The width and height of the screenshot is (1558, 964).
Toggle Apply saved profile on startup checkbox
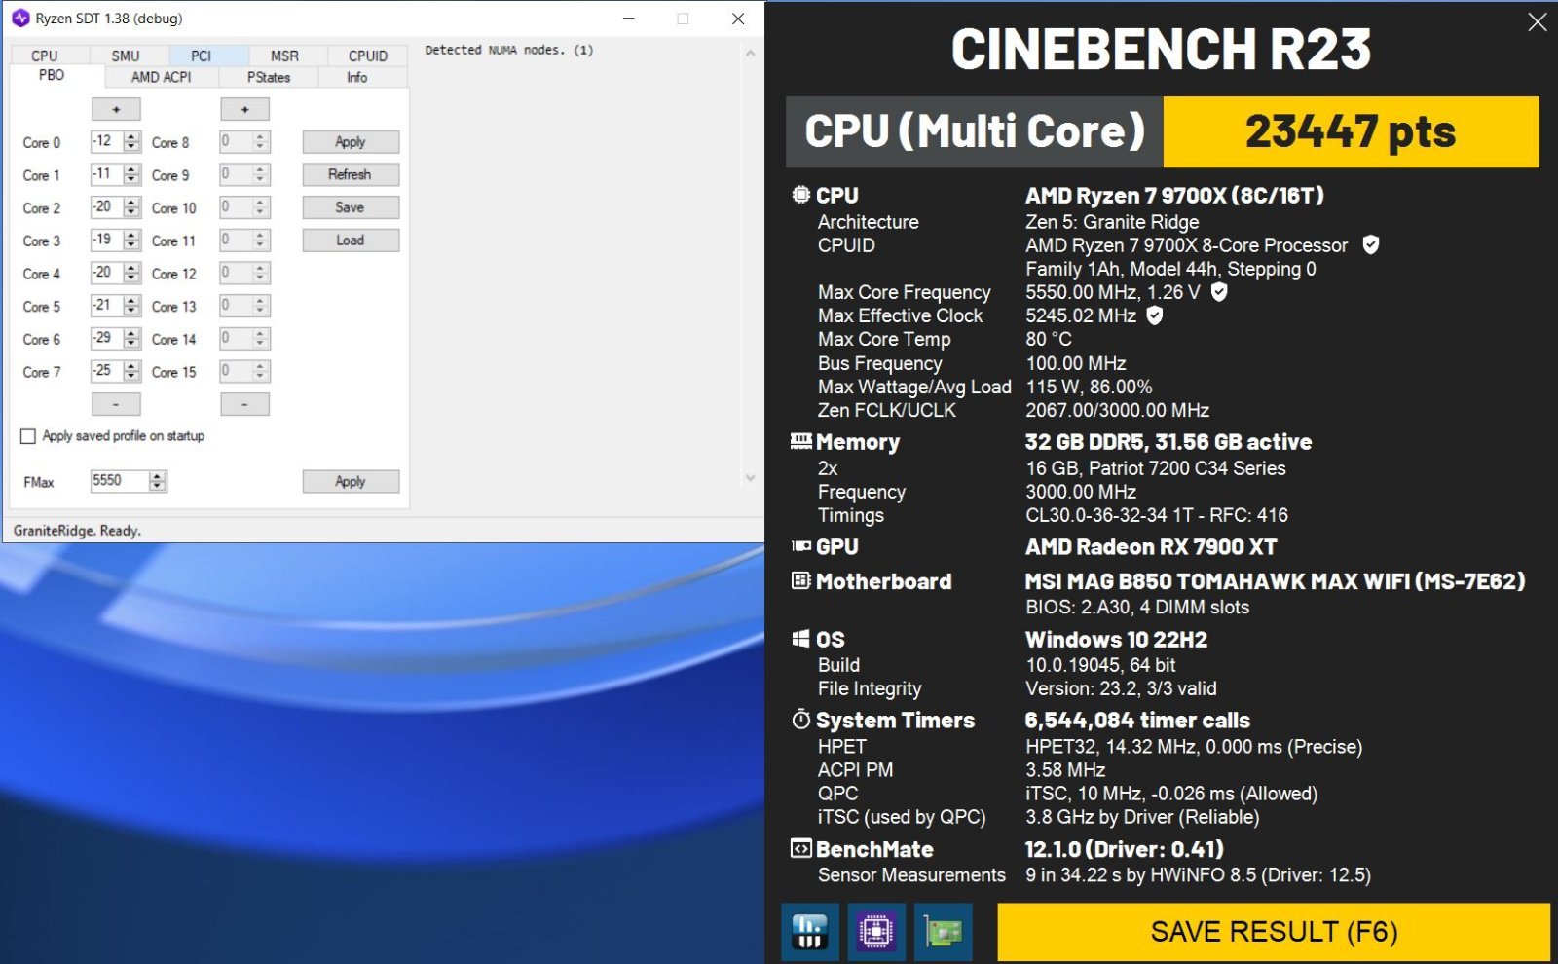[28, 436]
